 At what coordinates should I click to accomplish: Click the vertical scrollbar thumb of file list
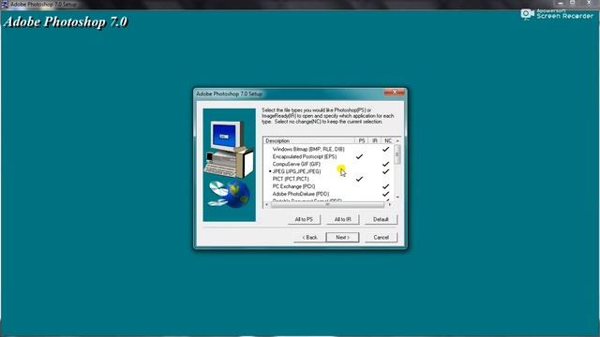click(x=397, y=154)
